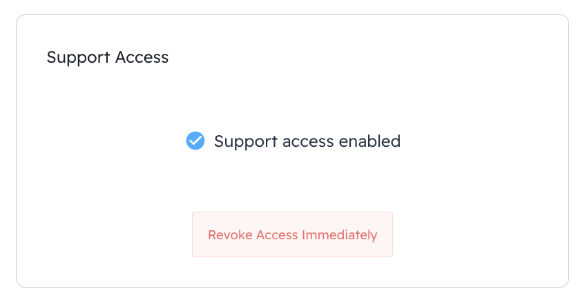
Task: Disable support access via revoke button
Action: click(x=292, y=234)
